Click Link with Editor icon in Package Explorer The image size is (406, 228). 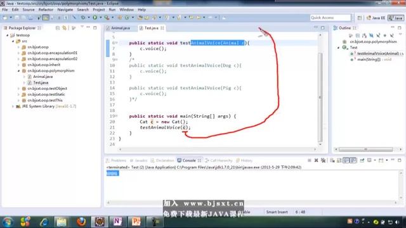click(x=64, y=28)
